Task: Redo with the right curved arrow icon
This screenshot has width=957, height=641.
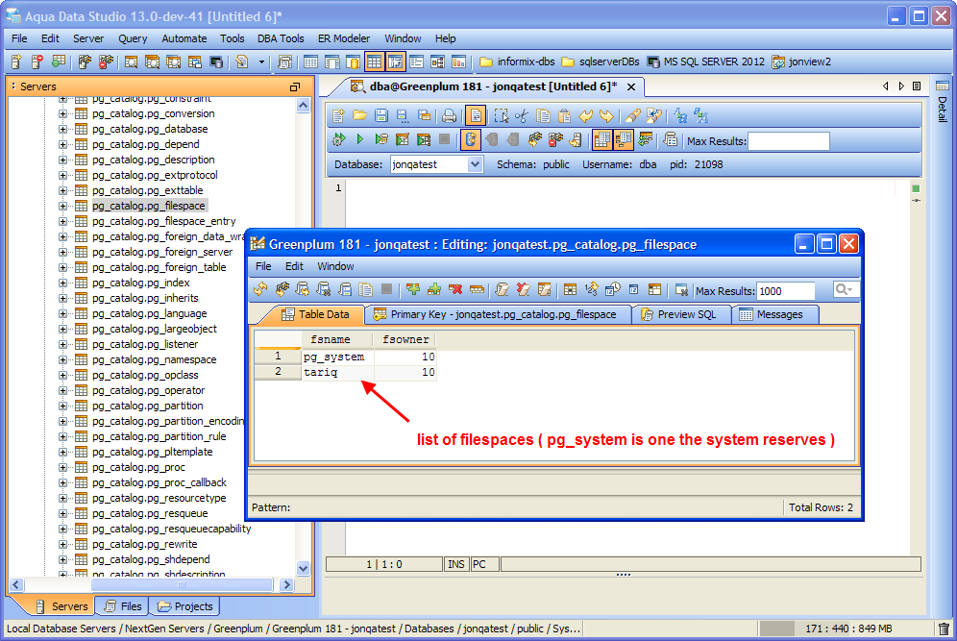Action: [x=606, y=115]
